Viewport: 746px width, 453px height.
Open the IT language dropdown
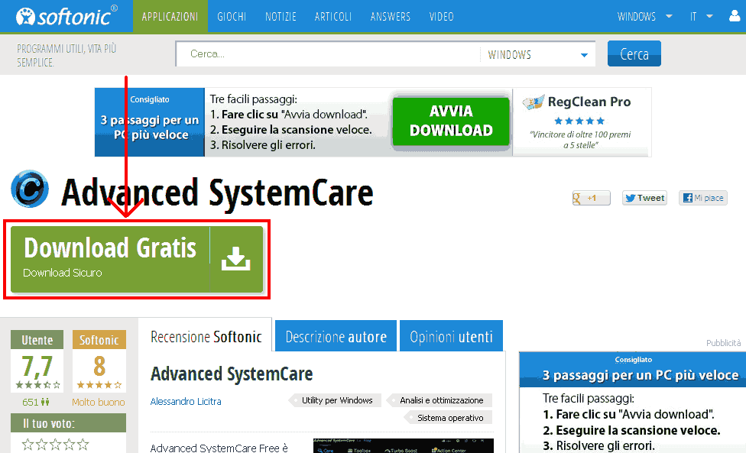coord(701,17)
